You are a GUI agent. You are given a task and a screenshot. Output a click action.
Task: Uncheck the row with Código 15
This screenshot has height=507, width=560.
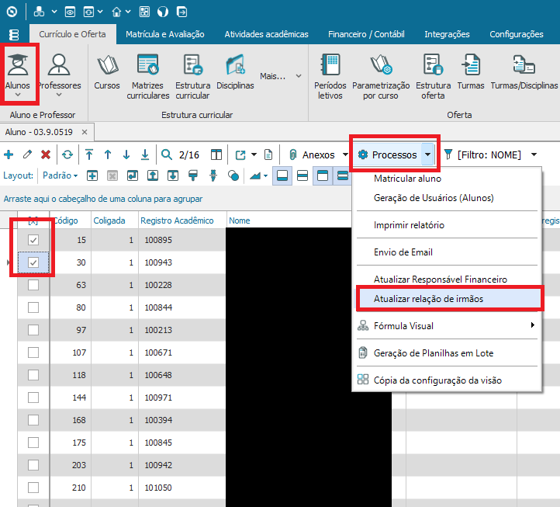[x=33, y=240]
